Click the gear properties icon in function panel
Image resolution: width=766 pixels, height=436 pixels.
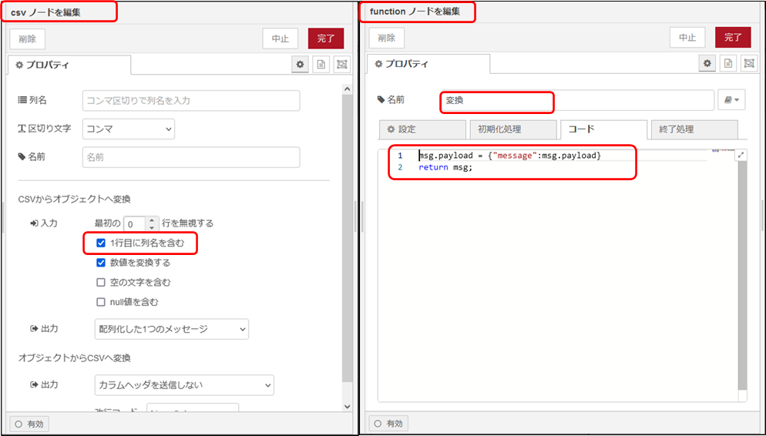tap(707, 63)
